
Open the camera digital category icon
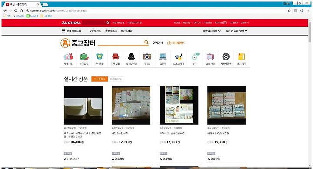coord(147,56)
